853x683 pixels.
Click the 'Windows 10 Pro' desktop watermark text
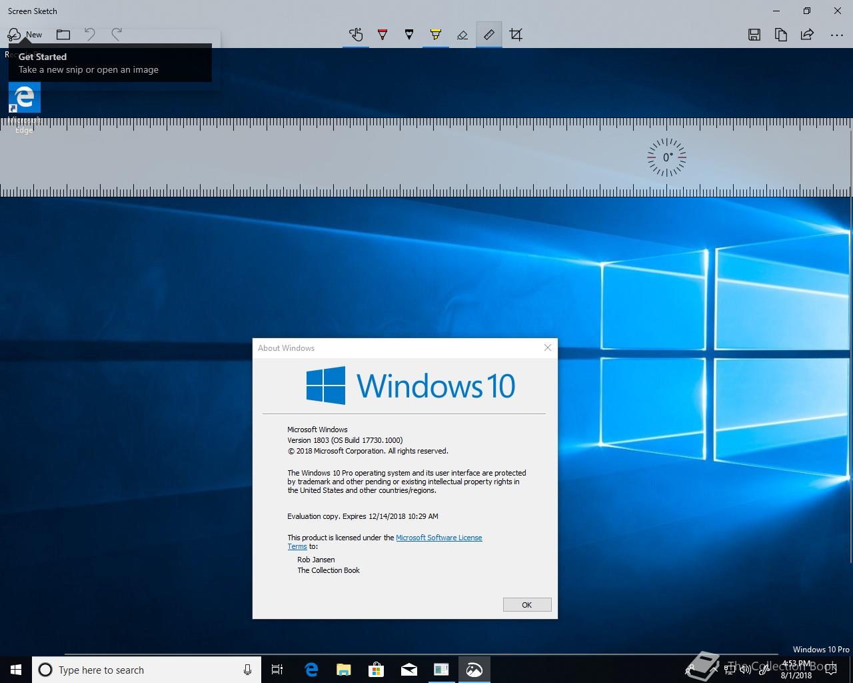821,649
